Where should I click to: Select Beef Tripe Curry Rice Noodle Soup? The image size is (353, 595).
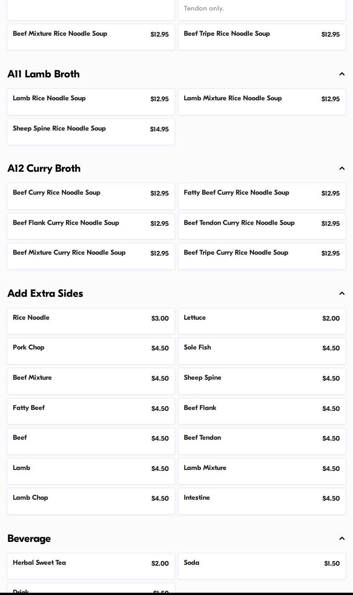(x=262, y=256)
